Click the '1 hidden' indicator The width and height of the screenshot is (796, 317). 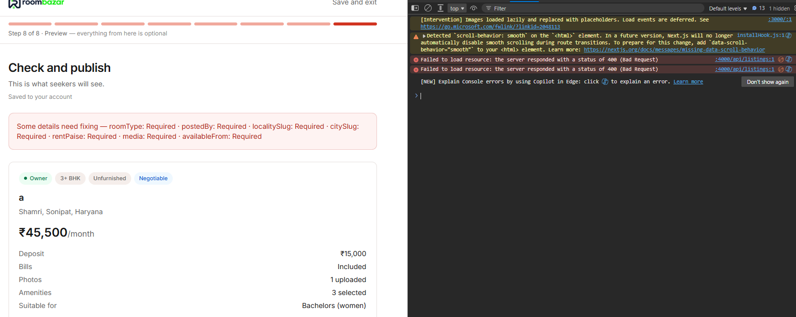tap(779, 8)
